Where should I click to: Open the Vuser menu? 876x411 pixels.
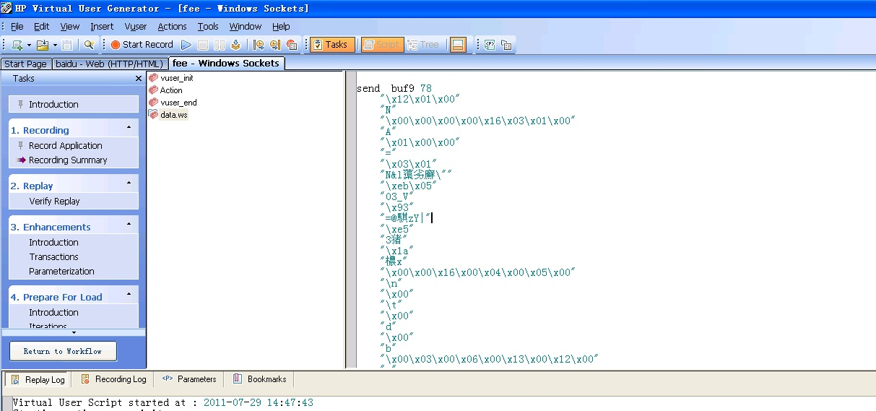click(135, 27)
